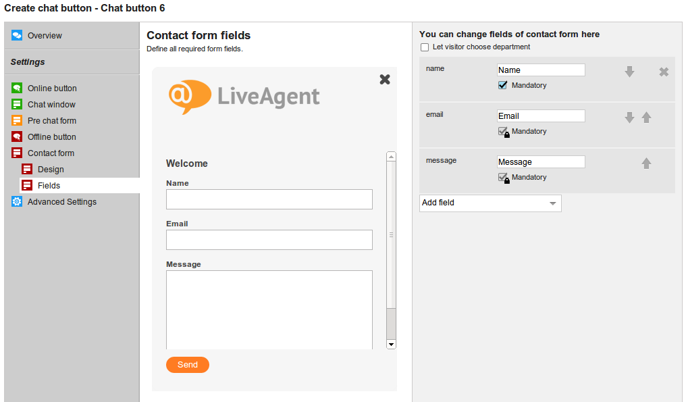Open the Offline button settings
This screenshot has height=402, width=686.
tap(51, 137)
